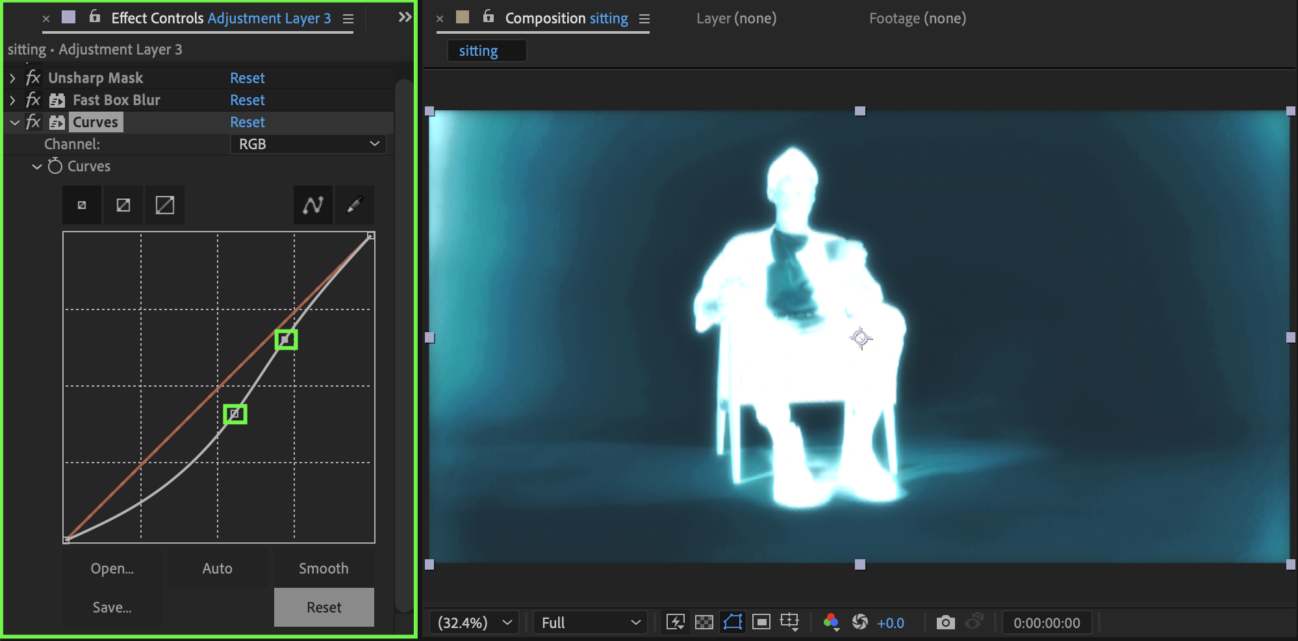1298x641 pixels.
Task: Open the Layer (none) tab
Action: [x=736, y=18]
